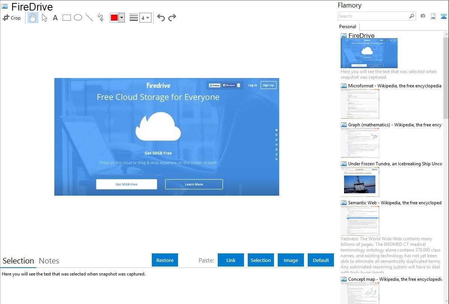Screen dimensions: 449x304
Task: Click the FireDrive icon beside sidebar entry title
Action: [x=344, y=36]
